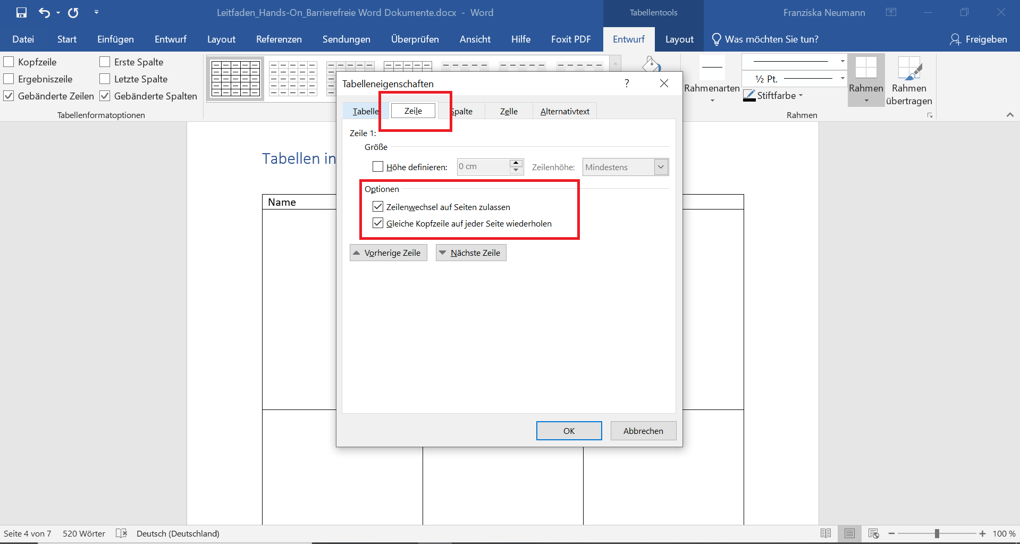The height and width of the screenshot is (544, 1020).
Task: Open the Referenzen ribbon tab
Action: (x=279, y=39)
